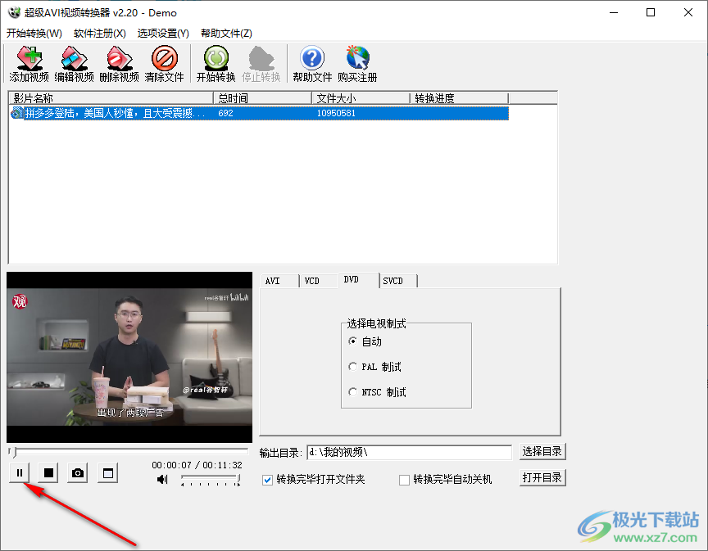Open the 帮助文件 help icon
The height and width of the screenshot is (551, 708).
[x=312, y=64]
